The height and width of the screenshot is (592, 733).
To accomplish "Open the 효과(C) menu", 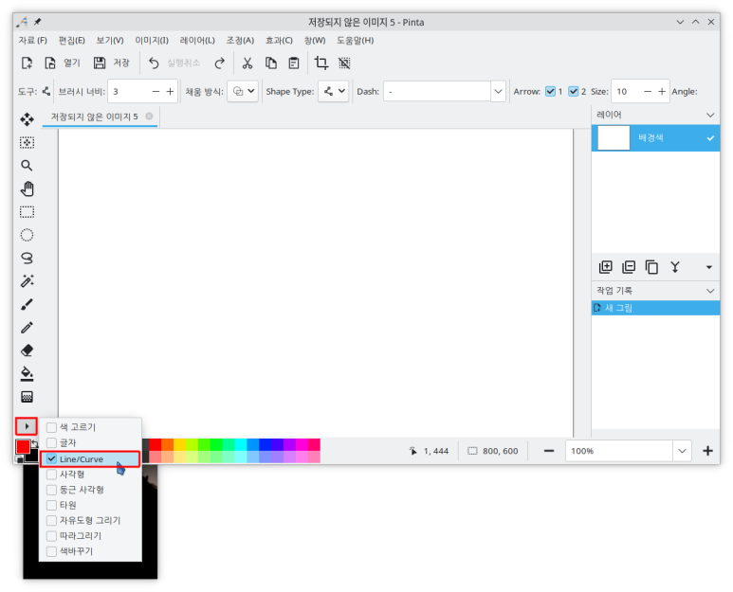I will click(x=279, y=41).
